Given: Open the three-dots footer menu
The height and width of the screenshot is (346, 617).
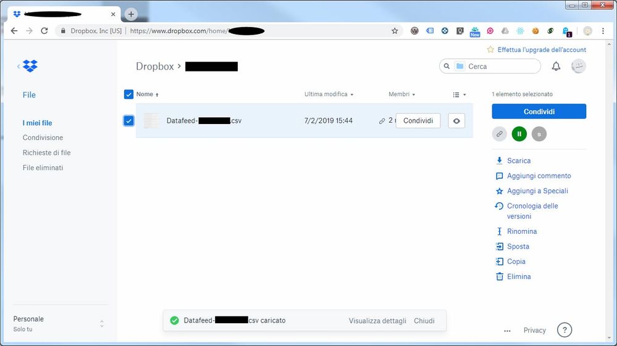Looking at the screenshot, I should [507, 331].
